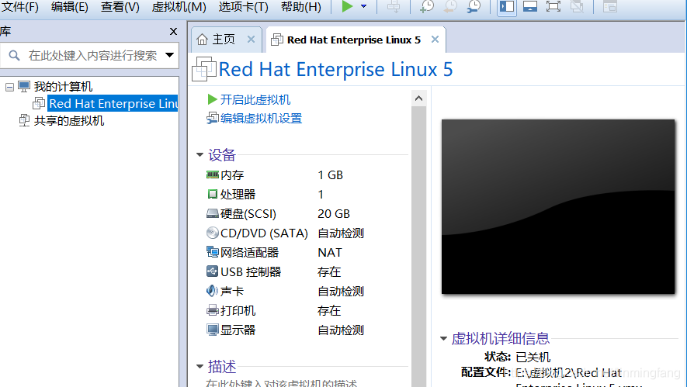
Task: Open the 处理器 device entry
Action: coord(238,195)
